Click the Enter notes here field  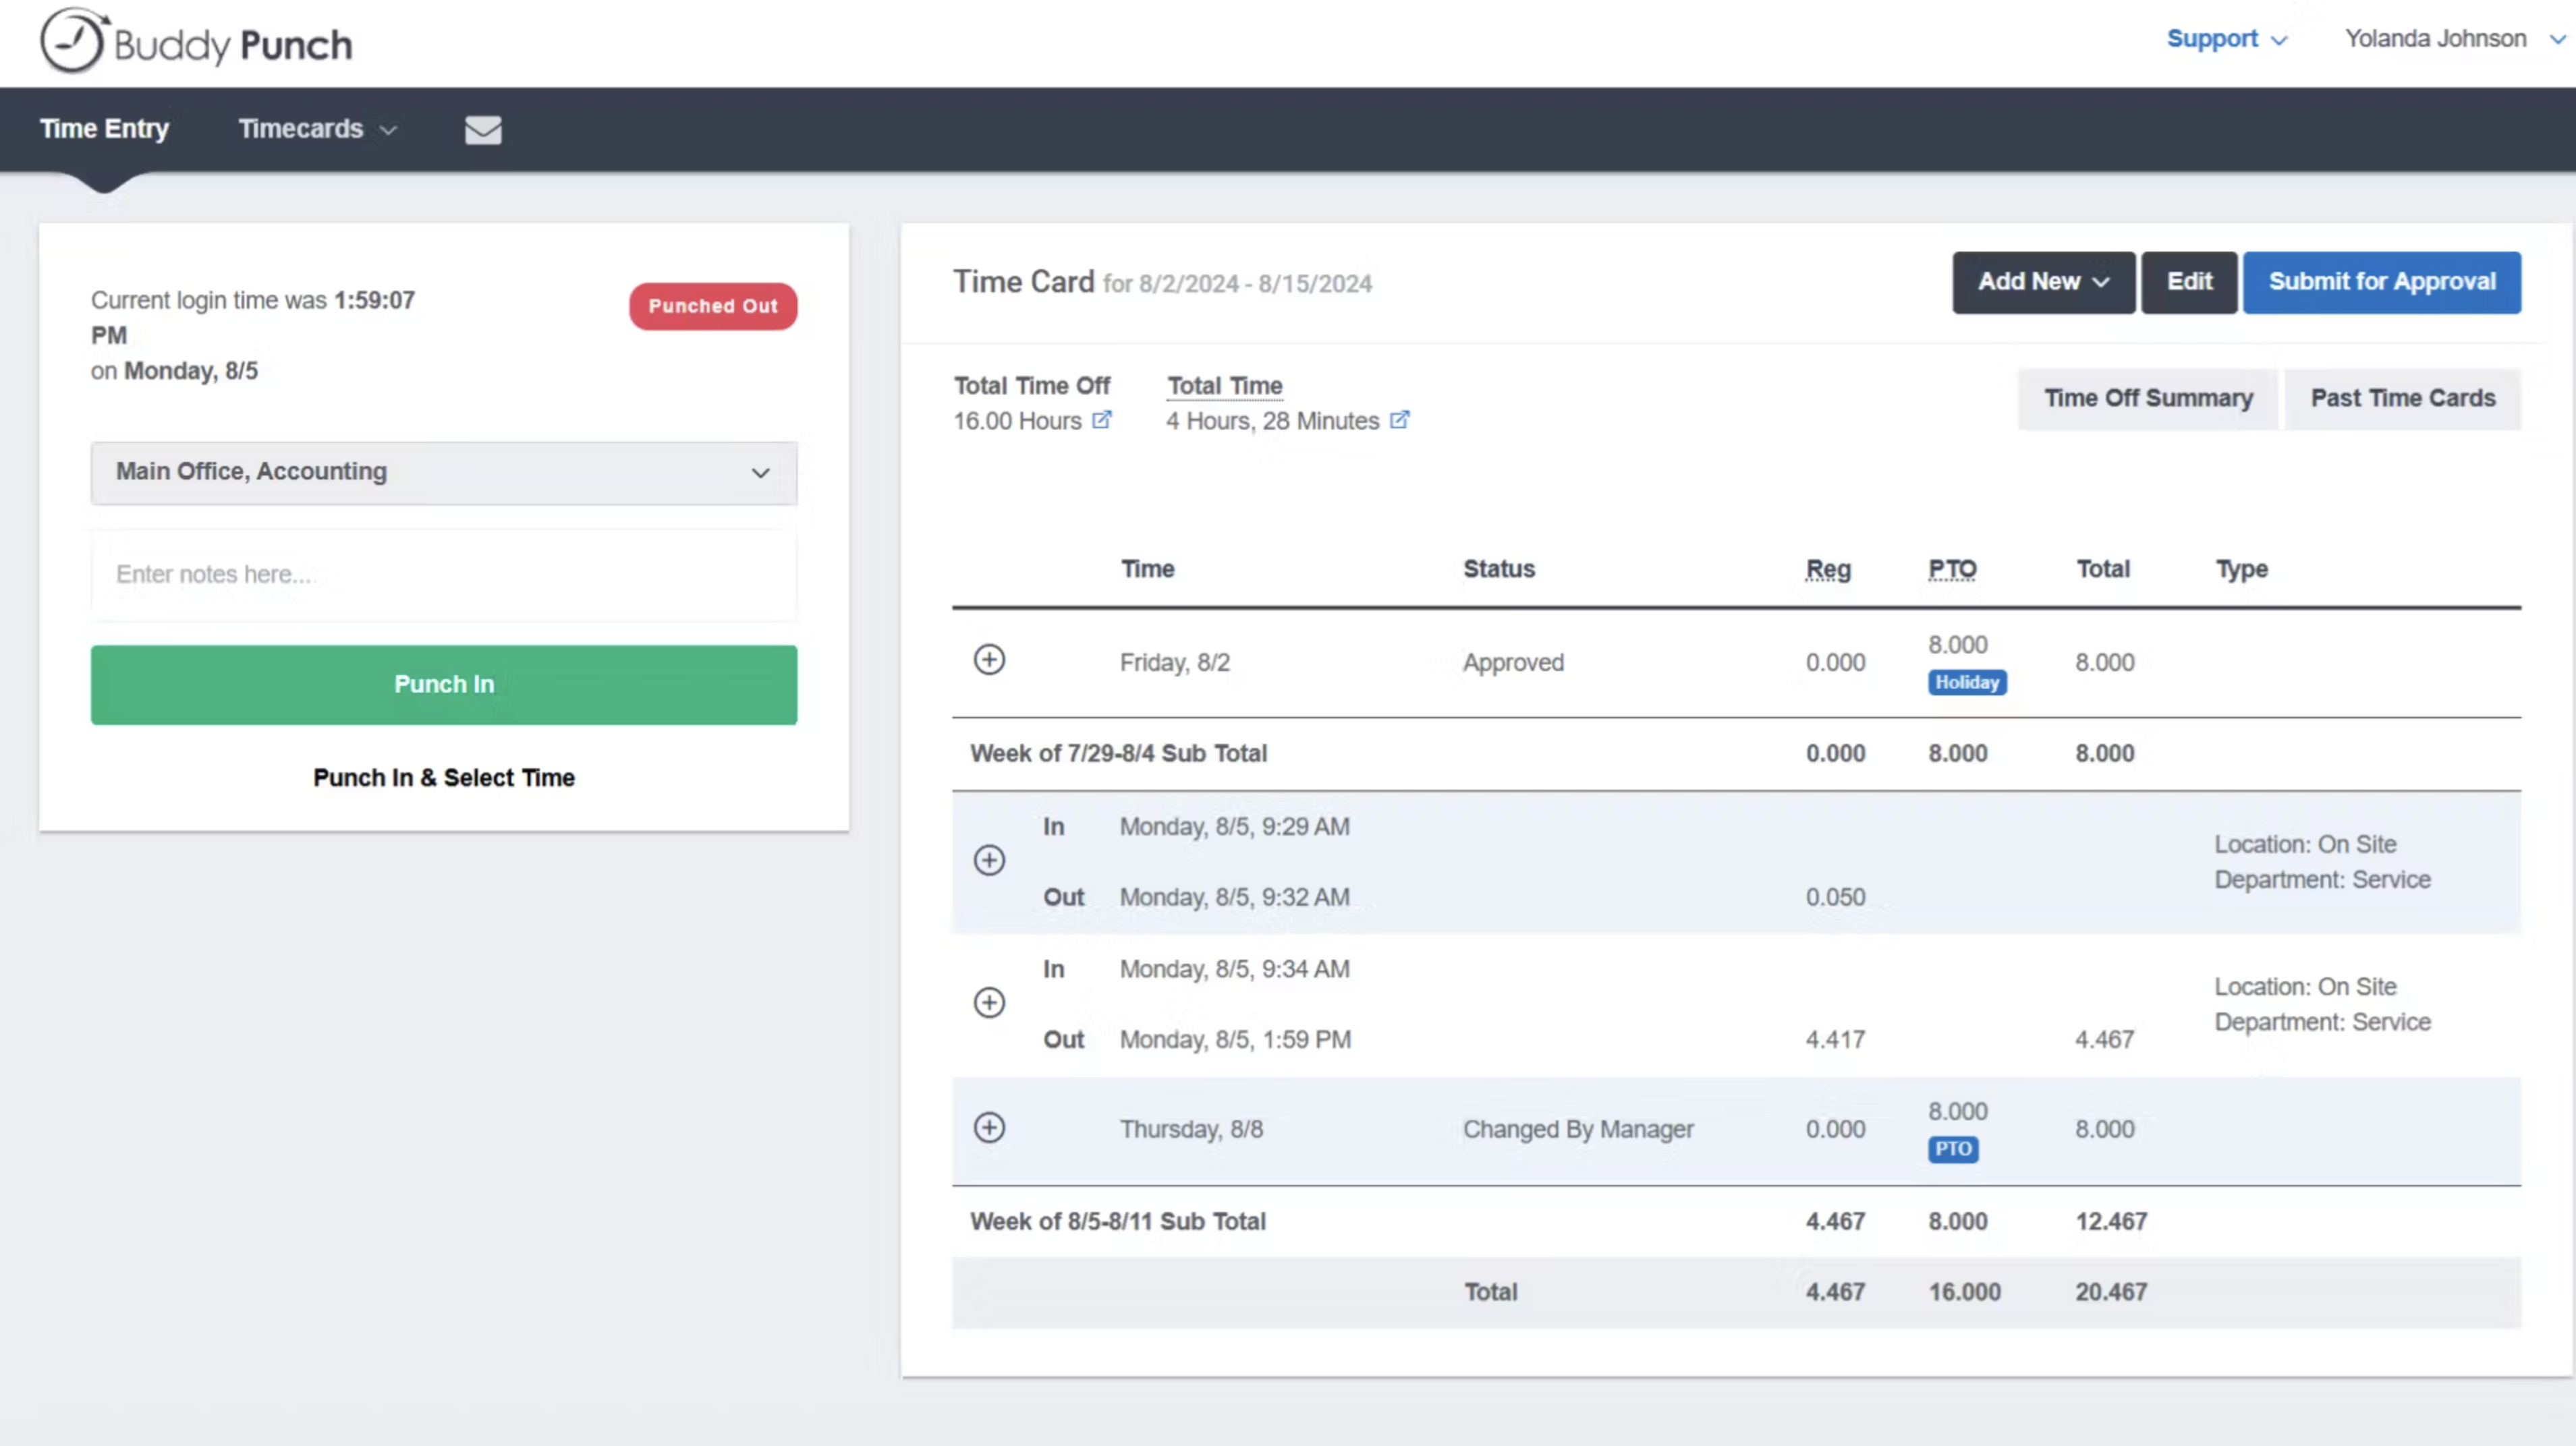[444, 575]
